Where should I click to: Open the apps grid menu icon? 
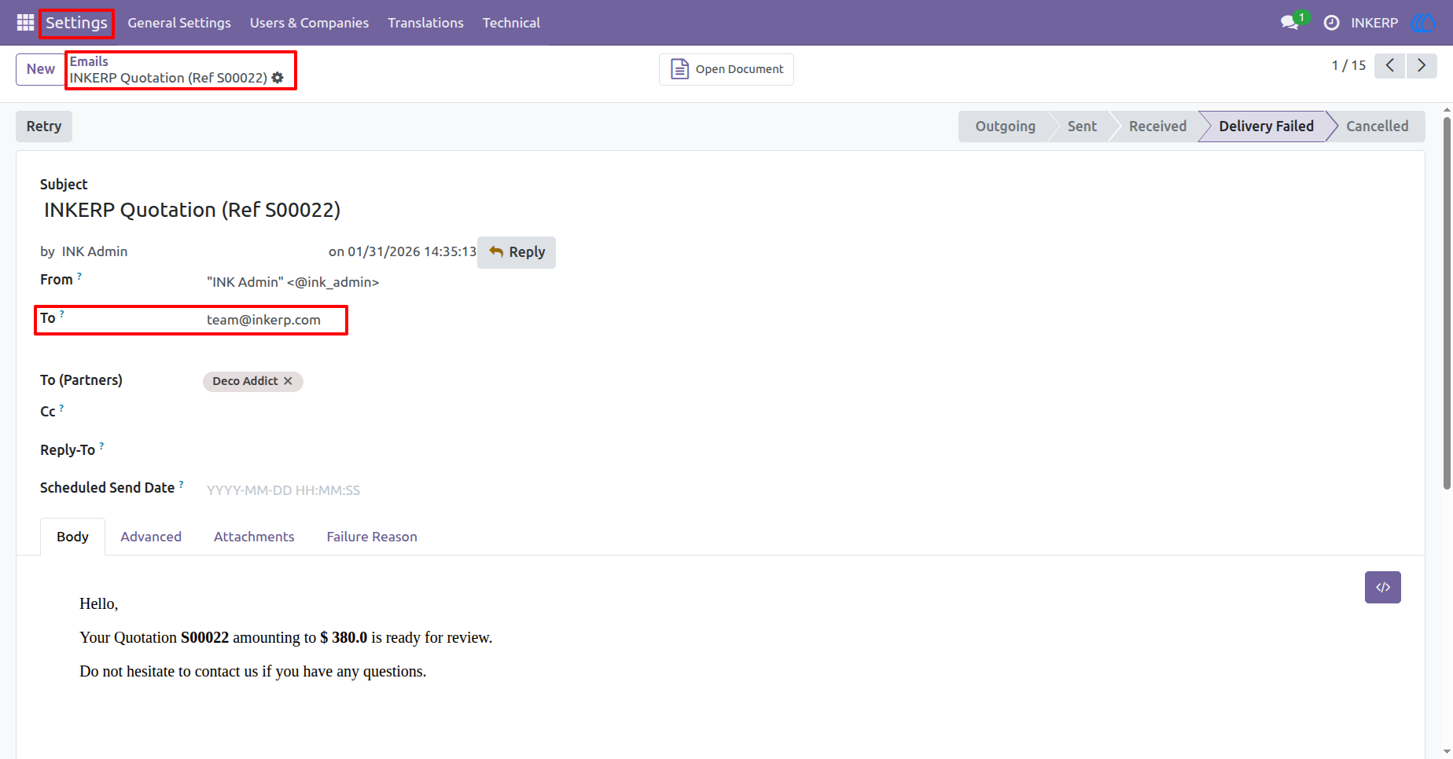(x=25, y=23)
